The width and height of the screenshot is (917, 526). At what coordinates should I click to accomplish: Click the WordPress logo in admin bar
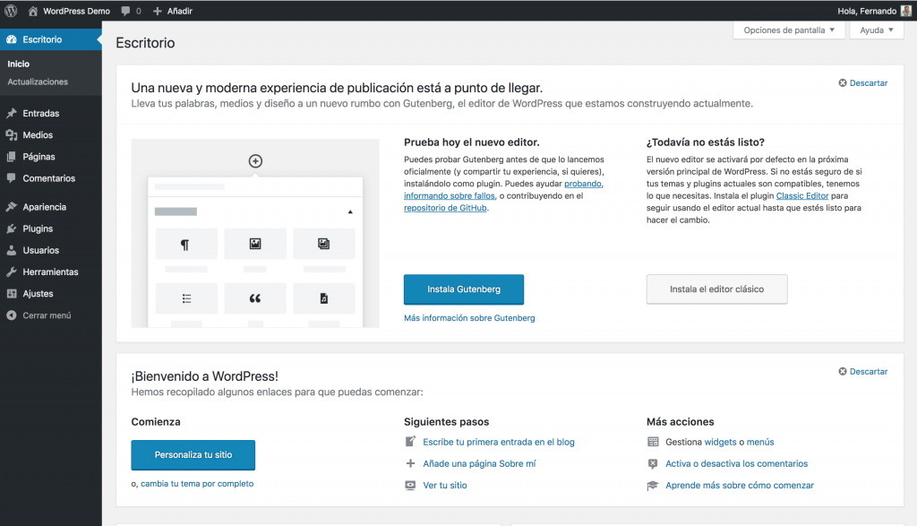pyautogui.click(x=11, y=11)
